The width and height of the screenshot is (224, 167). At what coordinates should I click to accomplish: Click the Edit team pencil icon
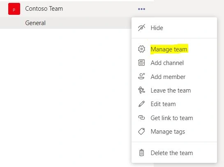(141, 104)
